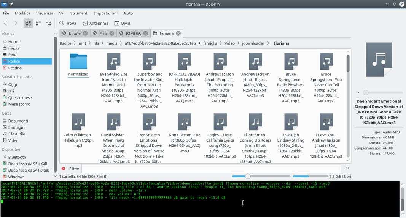Play the audio preview in info panel
The width and height of the screenshot is (406, 218).
pos(358,92)
